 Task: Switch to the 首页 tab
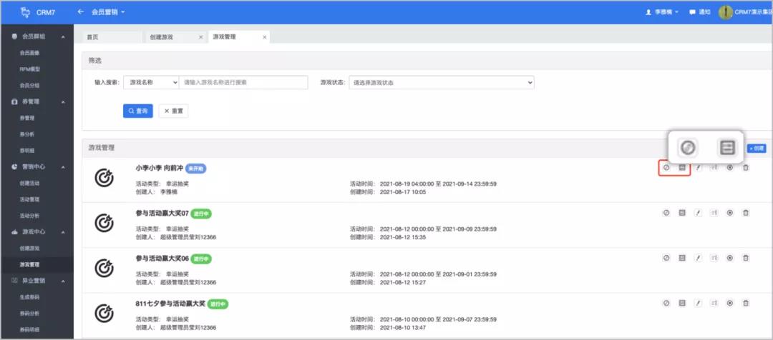[x=112, y=37]
